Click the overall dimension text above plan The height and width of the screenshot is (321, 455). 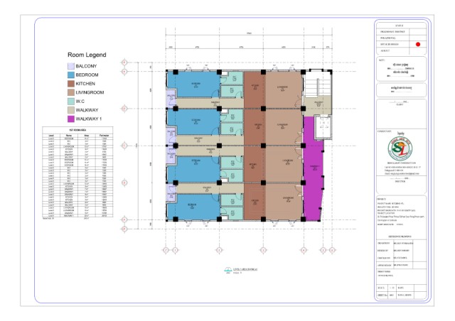point(249,33)
